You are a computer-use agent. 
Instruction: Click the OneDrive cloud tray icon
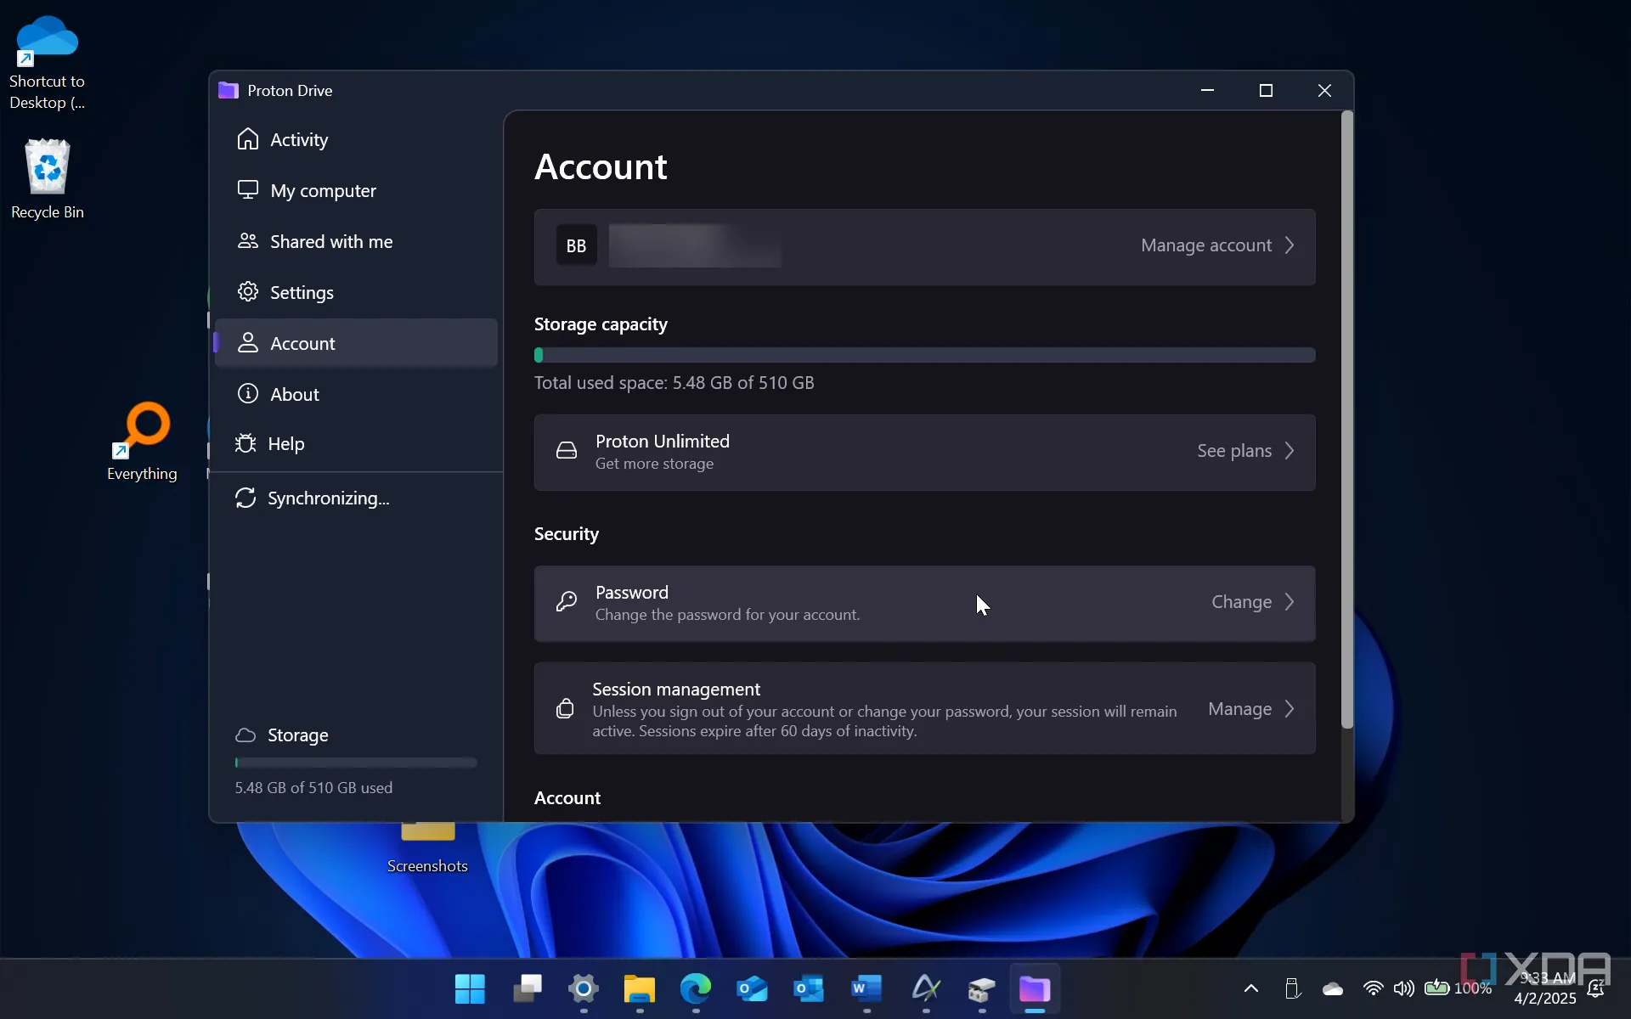(1333, 988)
